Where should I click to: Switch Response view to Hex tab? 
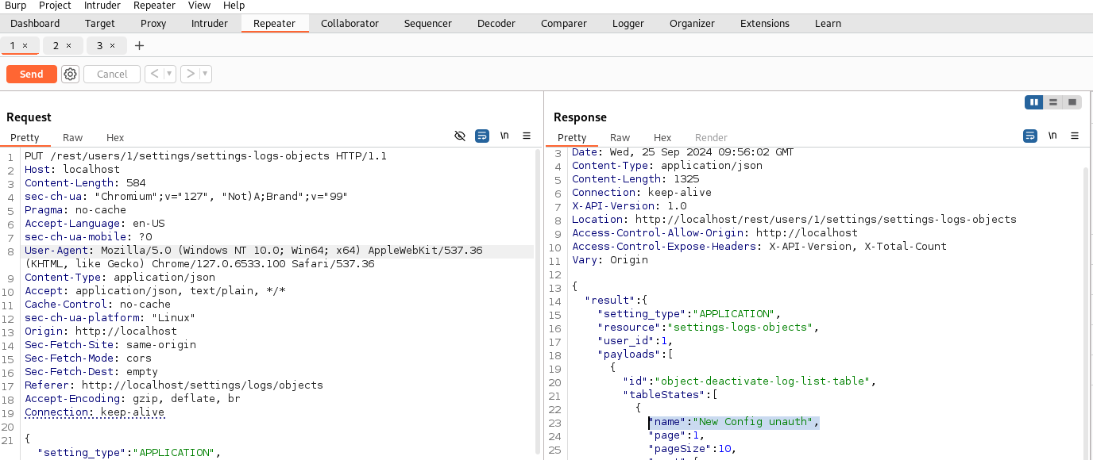click(662, 137)
